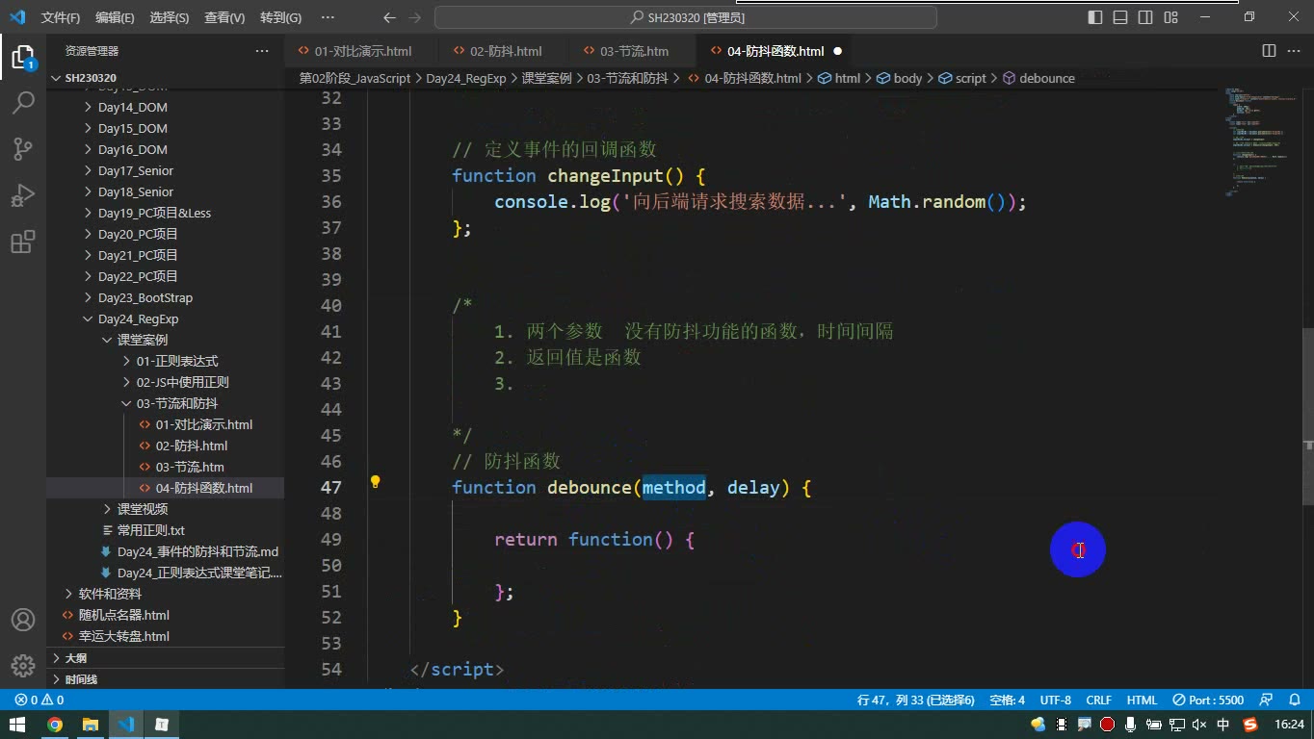The height and width of the screenshot is (739, 1314).
Task: Click the lightbulb code action icon
Action: [x=376, y=482]
